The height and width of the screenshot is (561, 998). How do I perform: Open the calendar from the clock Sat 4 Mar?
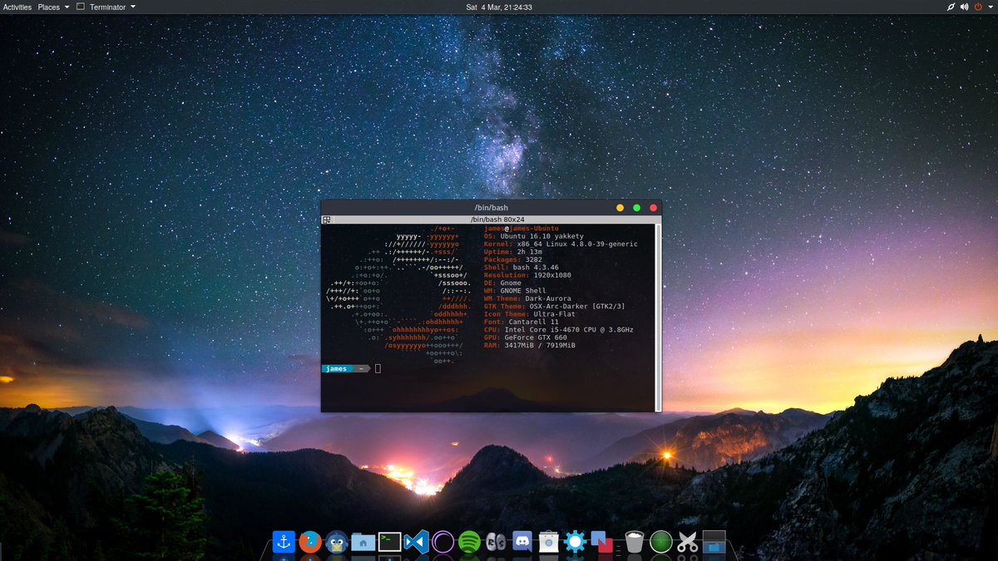coord(499,7)
